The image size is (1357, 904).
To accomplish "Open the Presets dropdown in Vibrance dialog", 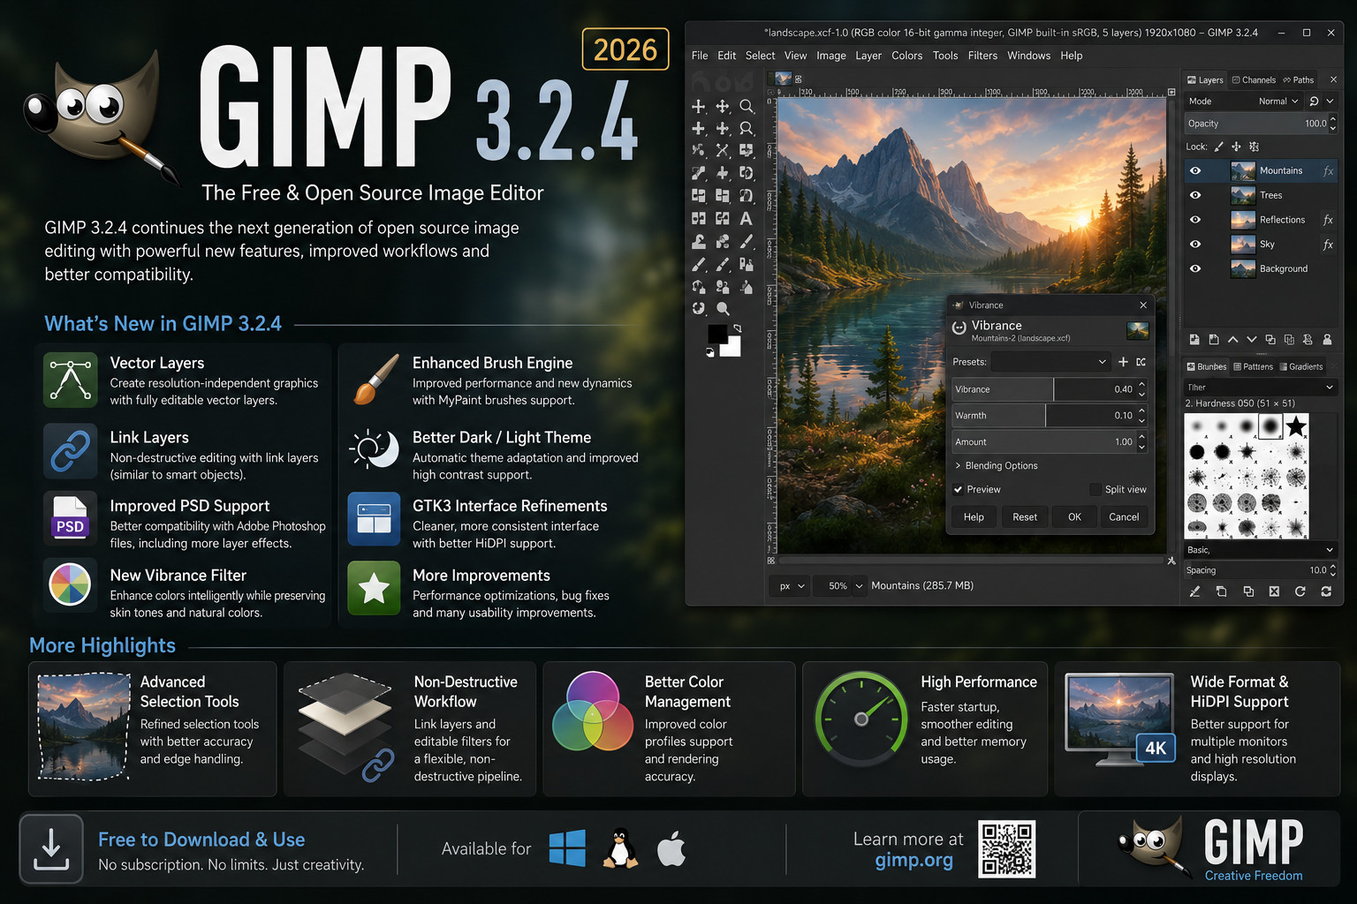I will [1050, 362].
